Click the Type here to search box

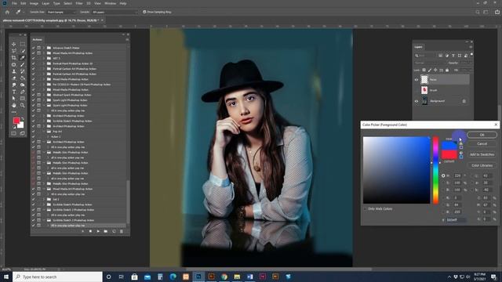(57, 277)
